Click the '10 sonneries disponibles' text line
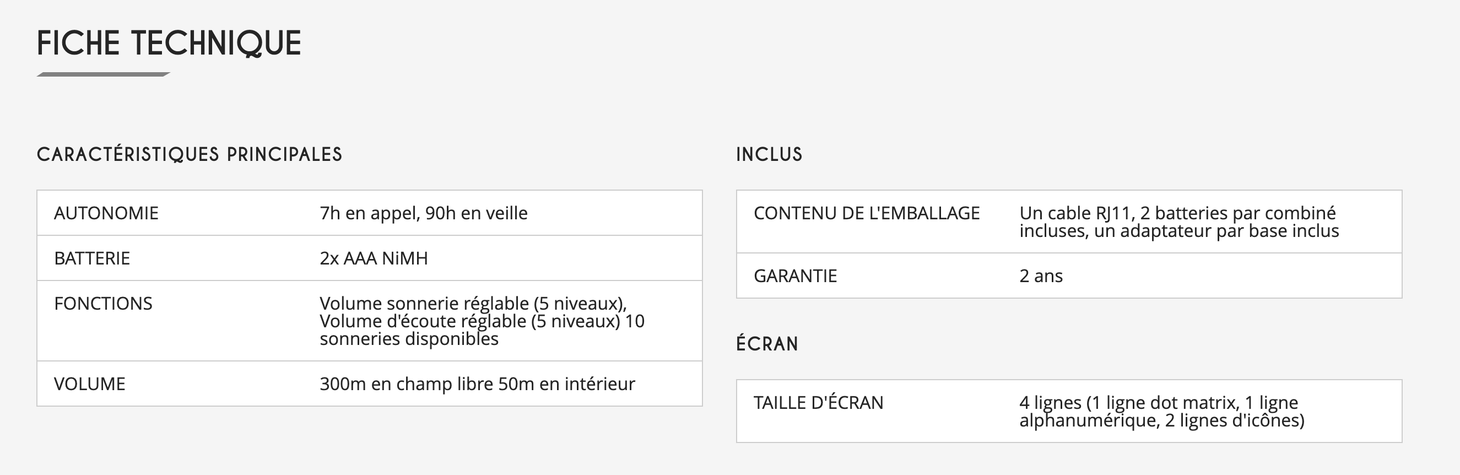 pyautogui.click(x=409, y=339)
